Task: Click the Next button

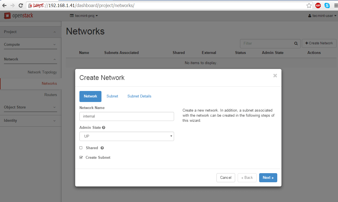Action: pyautogui.click(x=268, y=178)
